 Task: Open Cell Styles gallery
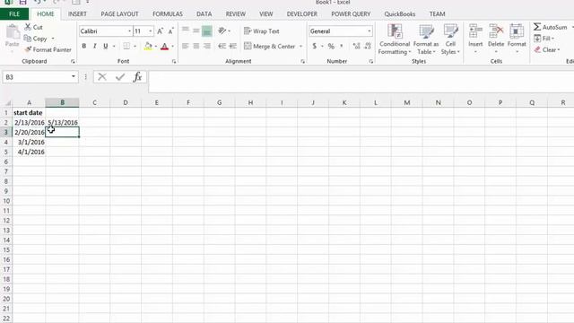point(450,39)
